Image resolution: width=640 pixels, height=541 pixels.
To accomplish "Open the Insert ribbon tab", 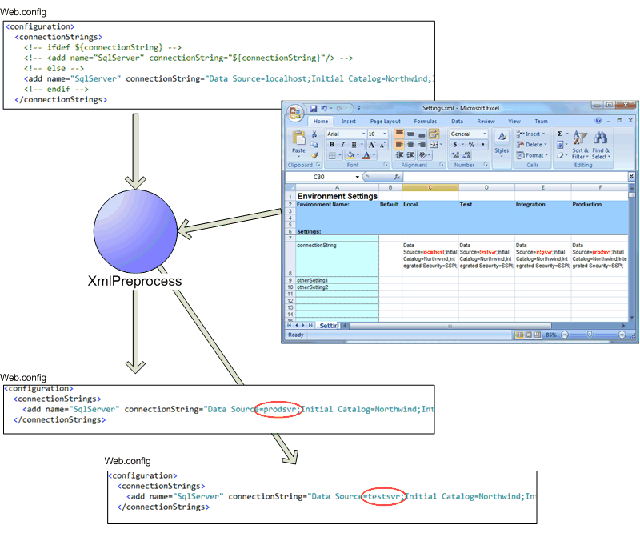I will pos(348,122).
